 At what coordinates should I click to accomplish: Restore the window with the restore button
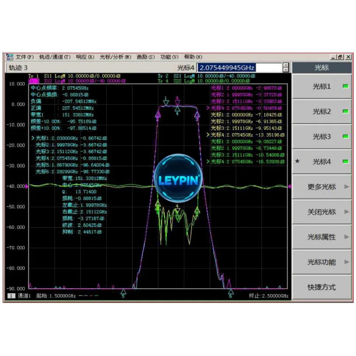point(341,57)
